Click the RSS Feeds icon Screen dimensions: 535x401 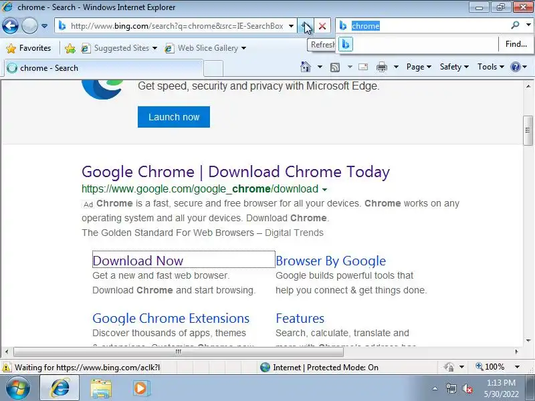(335, 68)
